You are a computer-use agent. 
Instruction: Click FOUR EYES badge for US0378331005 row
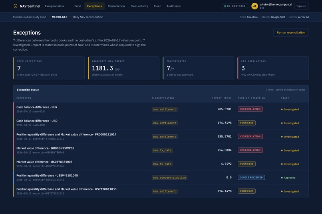pyautogui.click(x=246, y=164)
